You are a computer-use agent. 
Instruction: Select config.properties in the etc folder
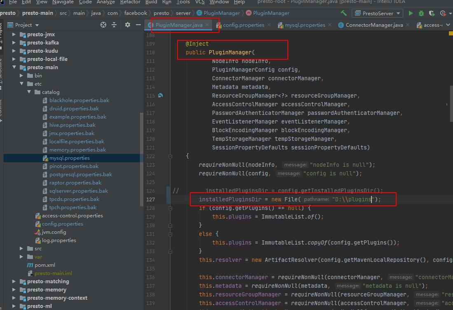pyautogui.click(x=63, y=224)
